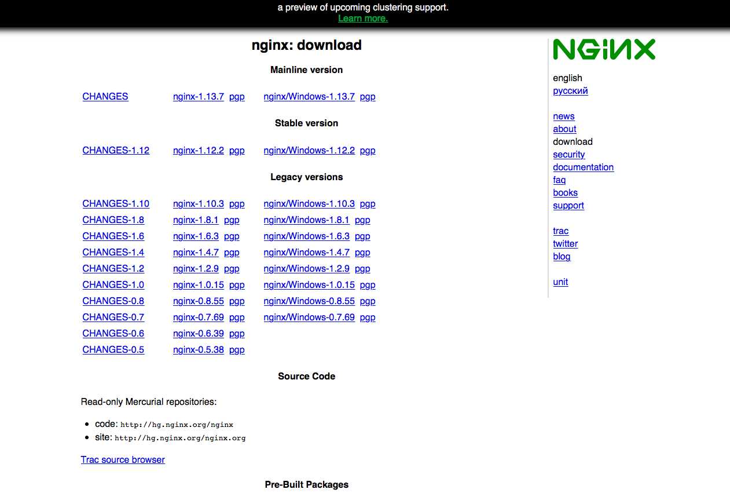The height and width of the screenshot is (504, 730).
Task: Click the NGINX logo
Action: point(604,49)
